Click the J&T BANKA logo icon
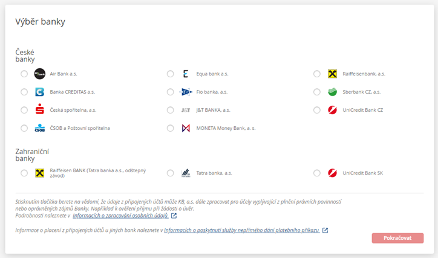The image size is (438, 258). click(186, 110)
